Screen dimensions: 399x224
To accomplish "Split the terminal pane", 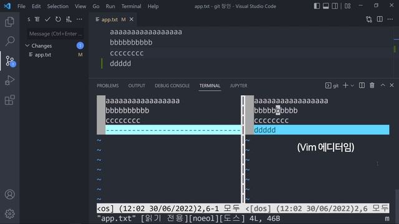I will click(362, 85).
